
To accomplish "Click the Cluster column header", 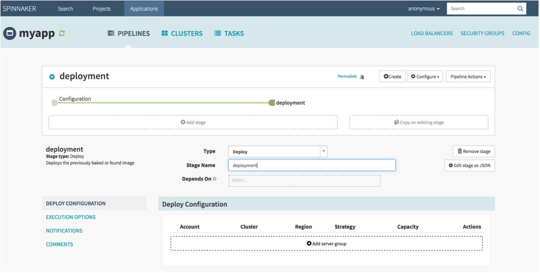I will (249, 227).
